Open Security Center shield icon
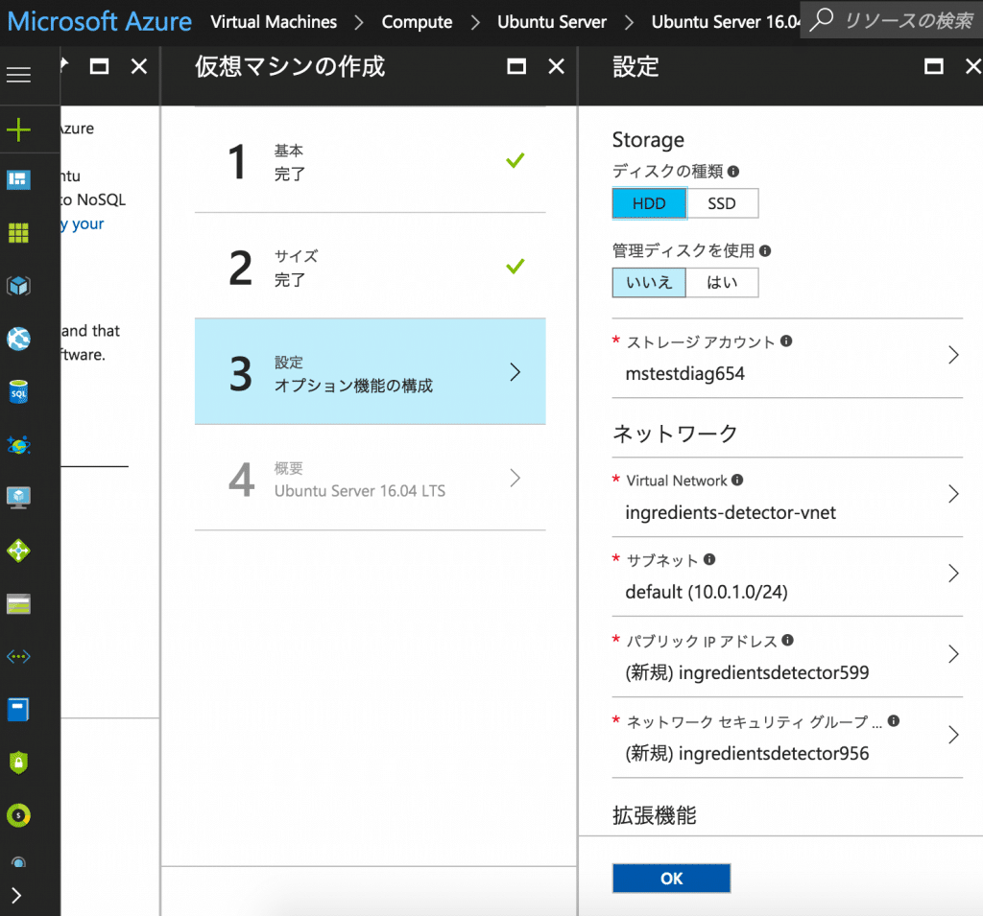Viewport: 983px width, 916px height. tap(18, 763)
